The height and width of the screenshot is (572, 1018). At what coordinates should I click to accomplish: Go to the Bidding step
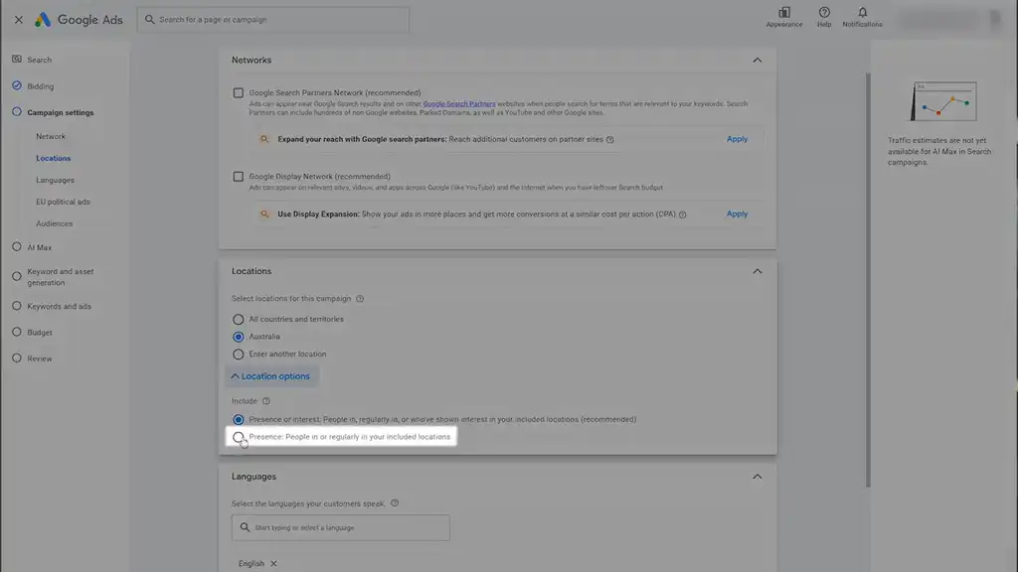tap(40, 86)
